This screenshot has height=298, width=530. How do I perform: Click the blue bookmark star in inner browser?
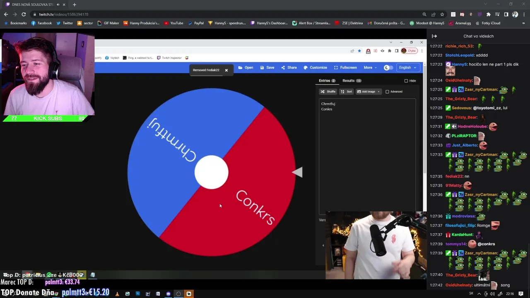pos(359,51)
